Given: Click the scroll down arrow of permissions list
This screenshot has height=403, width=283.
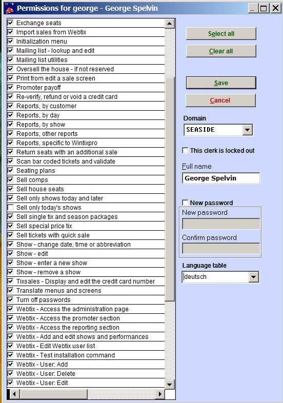Looking at the screenshot, I should (169, 385).
